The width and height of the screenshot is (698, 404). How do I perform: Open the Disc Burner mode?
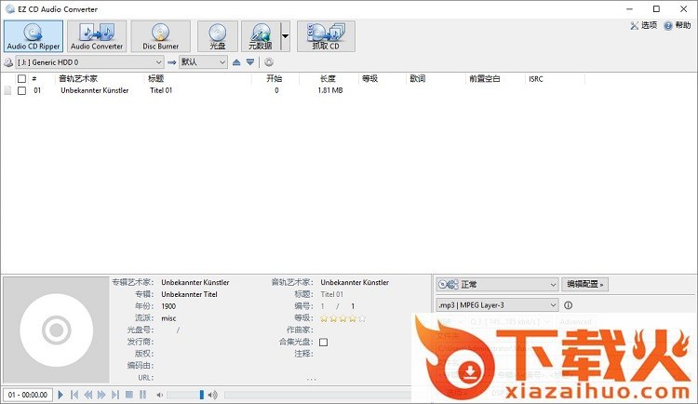point(160,36)
